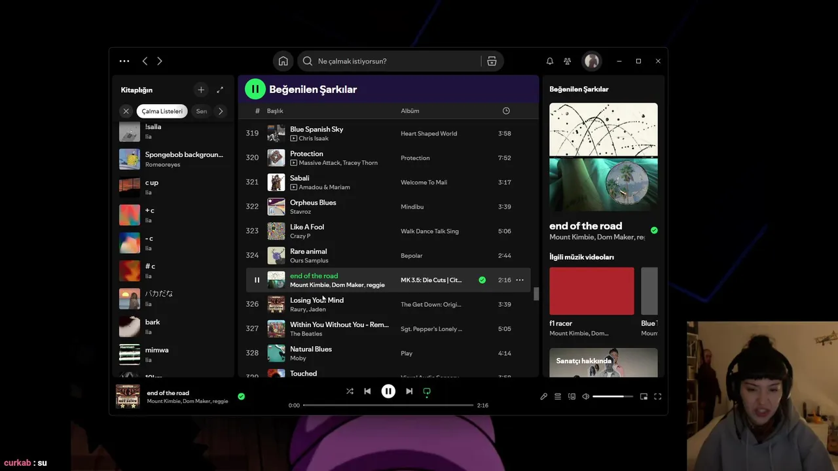Open the 'c up' playlist
Screen dimensions: 838x471
pyautogui.click(x=173, y=187)
